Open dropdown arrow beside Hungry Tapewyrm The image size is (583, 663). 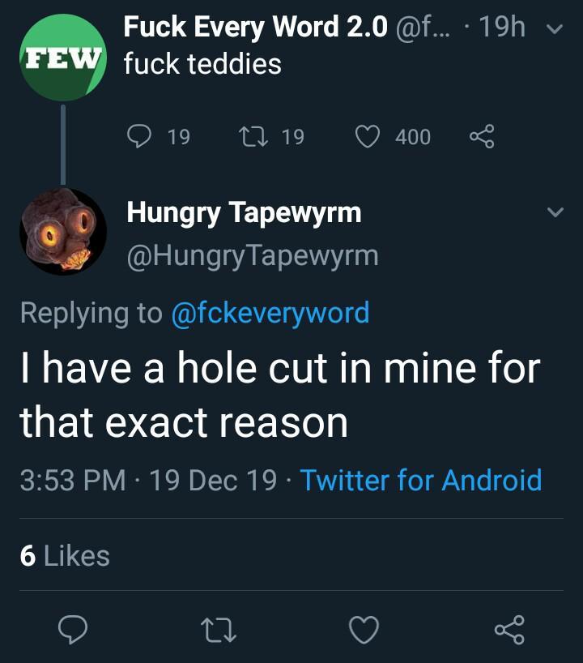pyautogui.click(x=554, y=213)
